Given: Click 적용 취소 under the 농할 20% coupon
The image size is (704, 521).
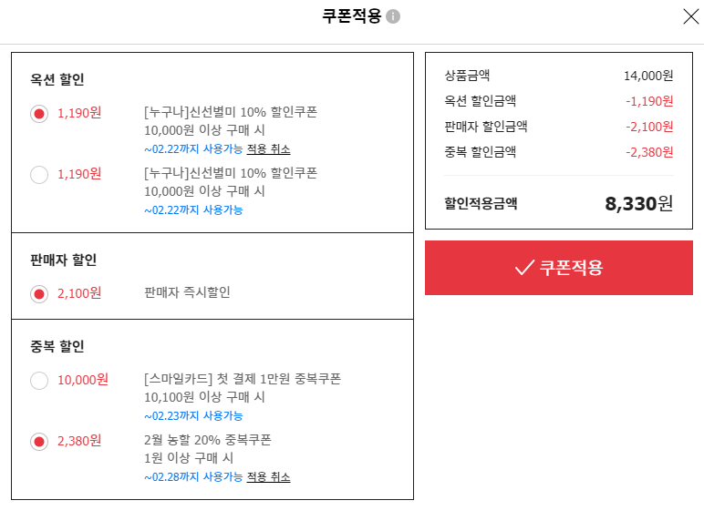Looking at the screenshot, I should click(268, 477).
